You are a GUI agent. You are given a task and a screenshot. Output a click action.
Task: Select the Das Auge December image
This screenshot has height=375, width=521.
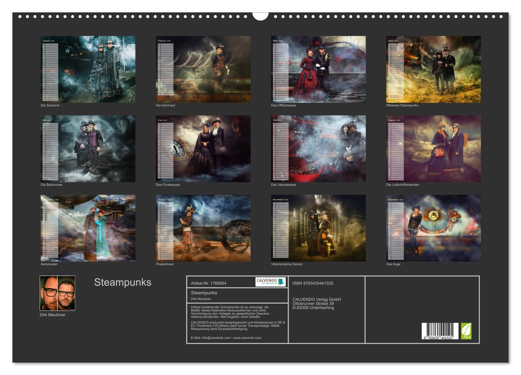coord(433,228)
